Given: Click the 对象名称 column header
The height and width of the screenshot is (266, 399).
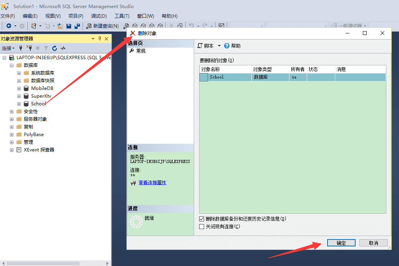Looking at the screenshot, I should pyautogui.click(x=226, y=69).
